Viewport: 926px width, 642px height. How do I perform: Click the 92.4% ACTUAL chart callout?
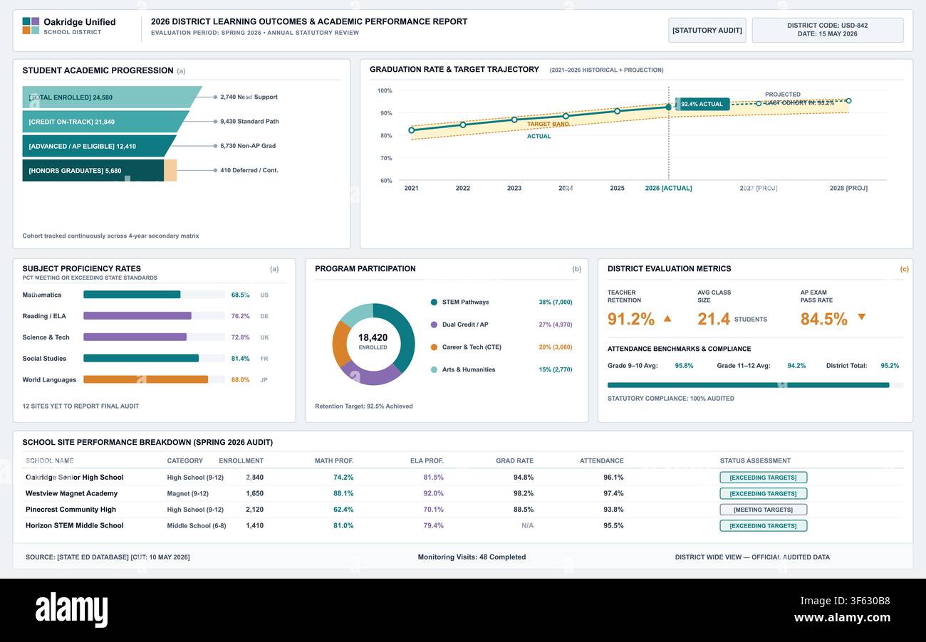[703, 104]
